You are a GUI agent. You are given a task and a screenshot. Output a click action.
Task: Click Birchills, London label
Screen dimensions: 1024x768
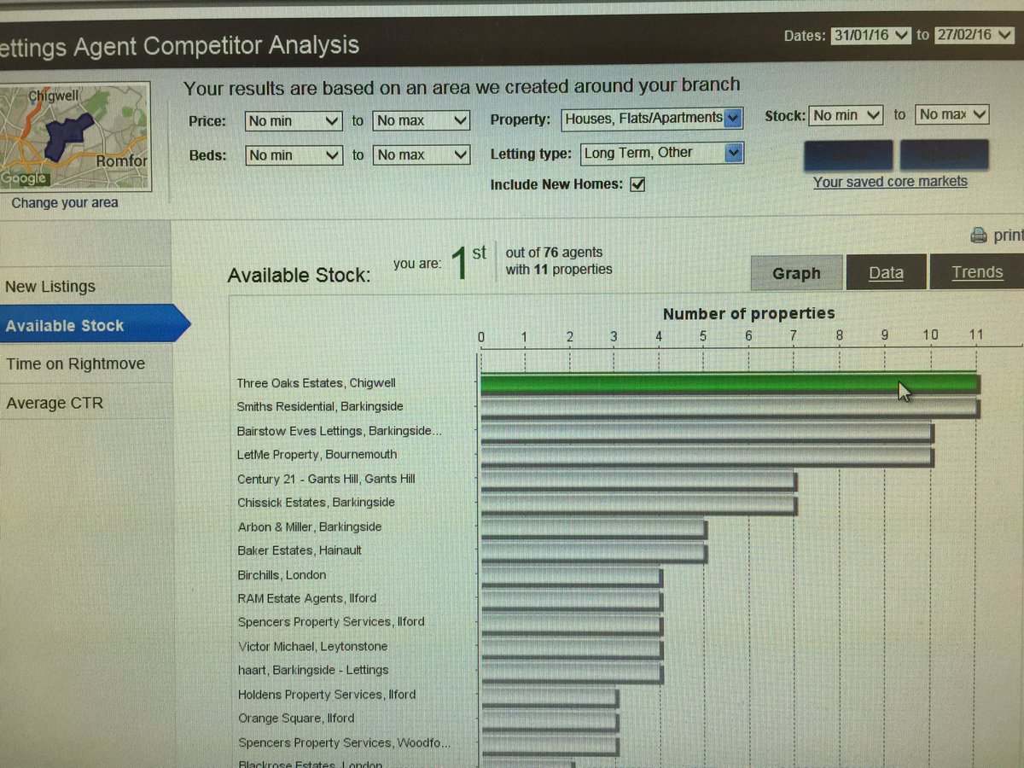(x=282, y=574)
